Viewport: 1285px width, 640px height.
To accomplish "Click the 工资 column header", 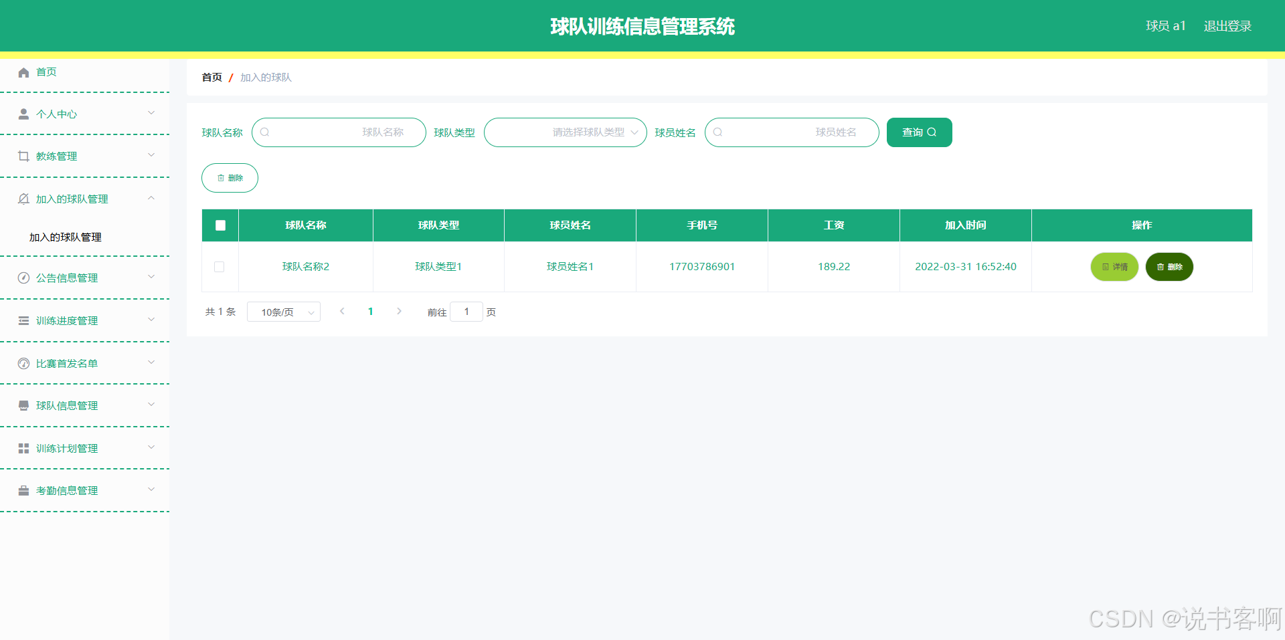I will click(834, 225).
